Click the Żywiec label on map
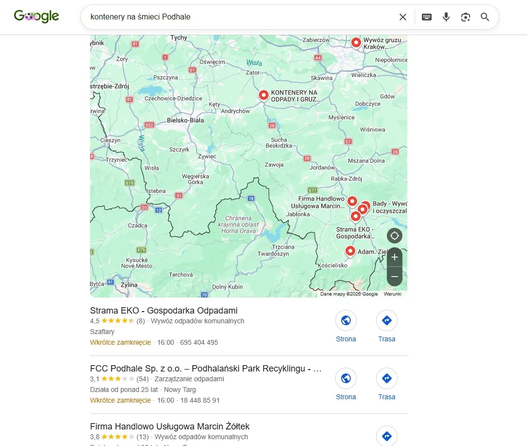Viewport: 527px width, 446px height. click(x=207, y=156)
